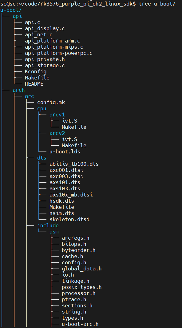Click the config.mk file
182x328 pixels.
click(51, 102)
